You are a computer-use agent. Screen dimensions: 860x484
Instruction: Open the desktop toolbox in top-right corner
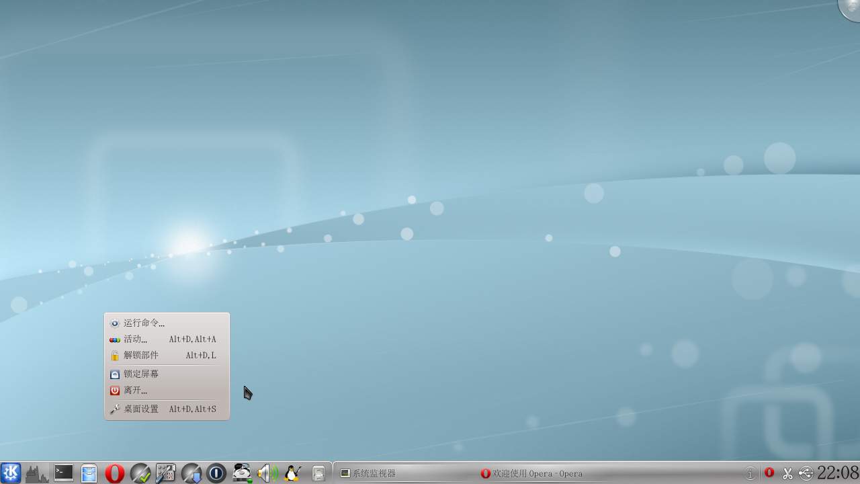[850, 8]
